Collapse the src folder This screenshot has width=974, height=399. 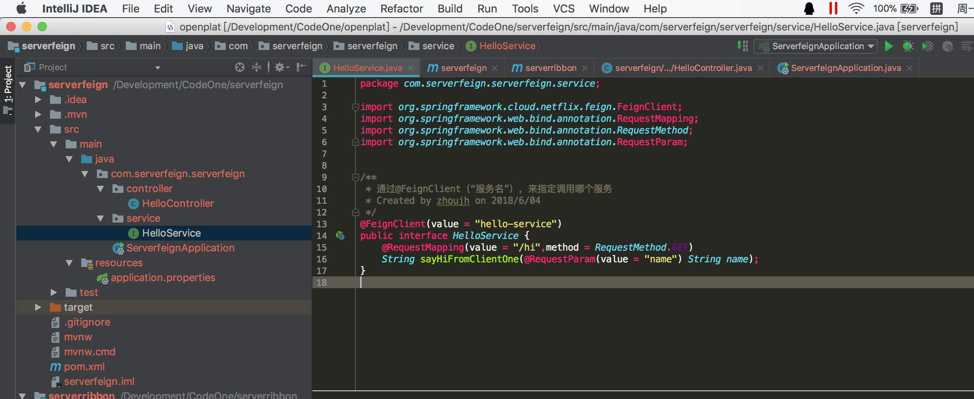[38, 129]
